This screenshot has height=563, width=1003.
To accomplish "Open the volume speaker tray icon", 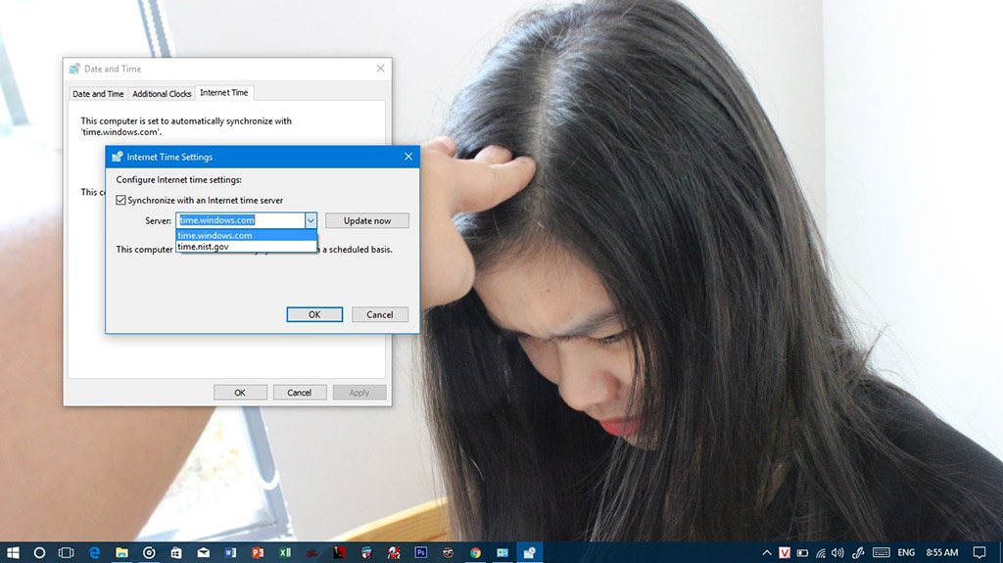I will pyautogui.click(x=837, y=553).
